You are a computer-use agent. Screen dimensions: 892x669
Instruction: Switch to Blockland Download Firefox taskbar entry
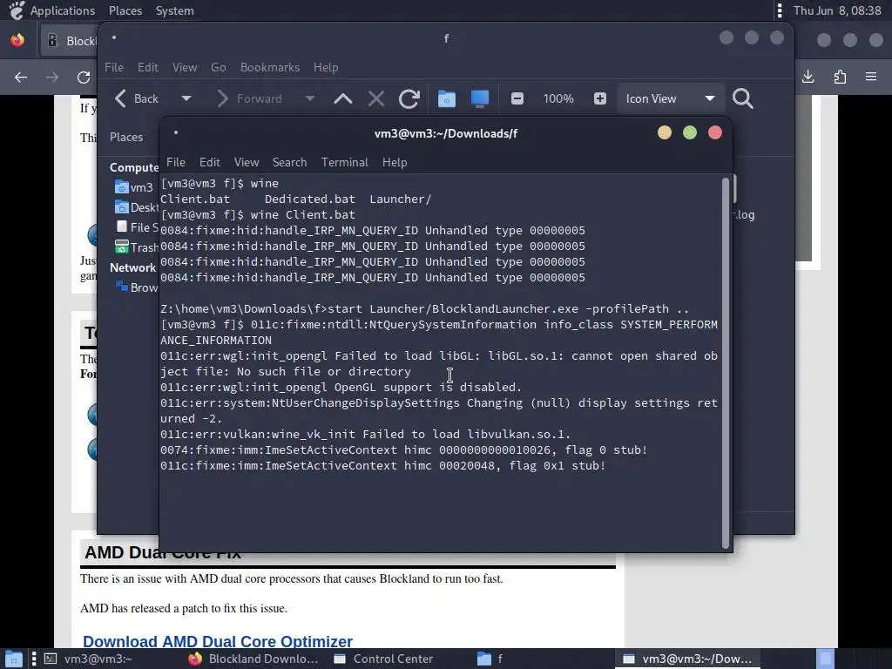253,659
